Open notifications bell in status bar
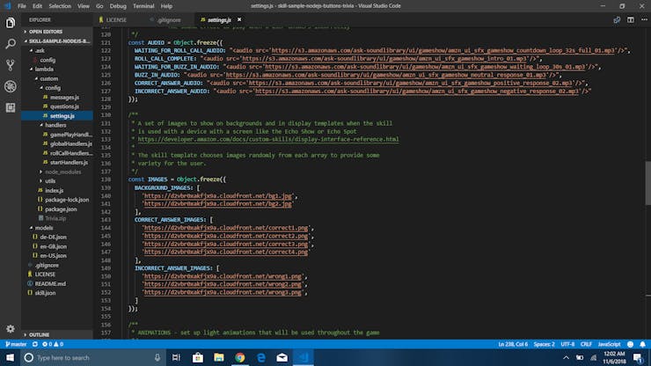The height and width of the screenshot is (366, 651). coord(643,344)
